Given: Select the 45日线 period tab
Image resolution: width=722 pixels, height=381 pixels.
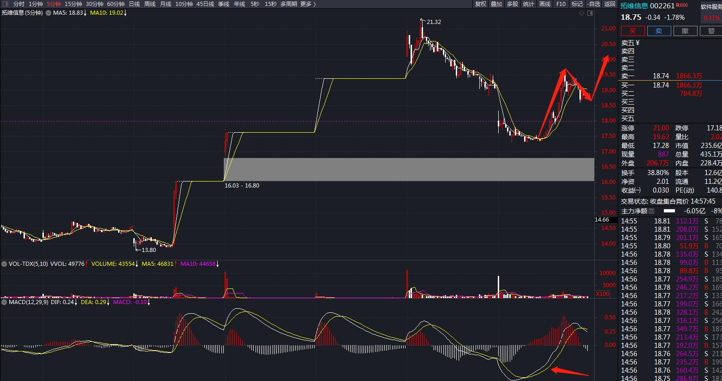Looking at the screenshot, I should (x=205, y=4).
